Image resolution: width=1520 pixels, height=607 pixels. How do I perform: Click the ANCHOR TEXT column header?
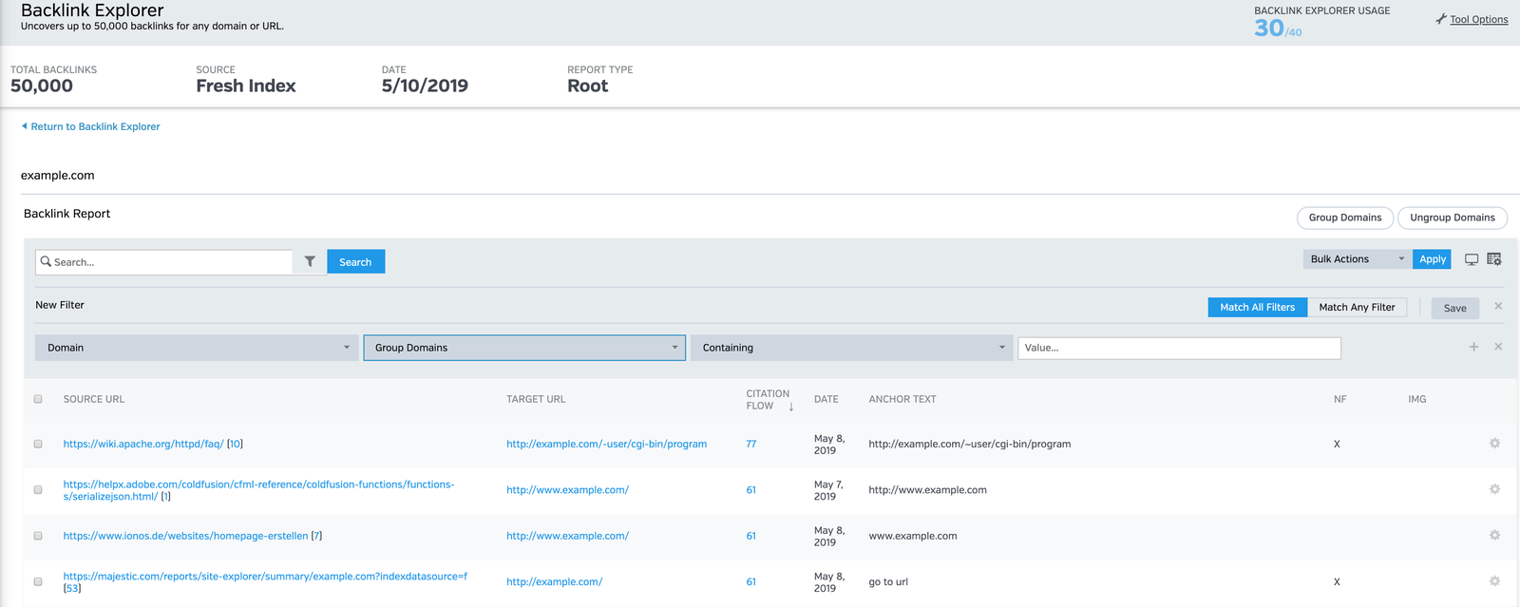point(902,399)
